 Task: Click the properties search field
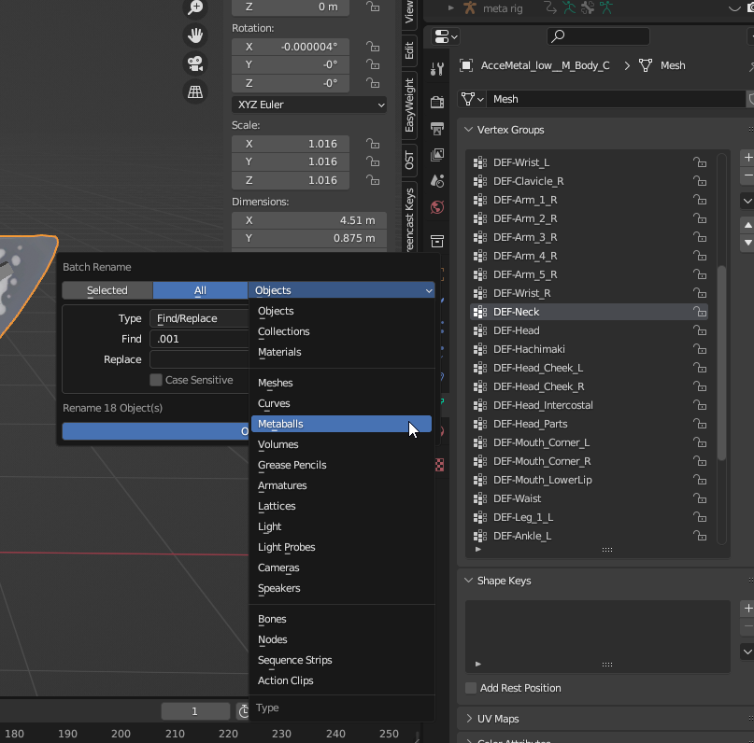pos(598,36)
